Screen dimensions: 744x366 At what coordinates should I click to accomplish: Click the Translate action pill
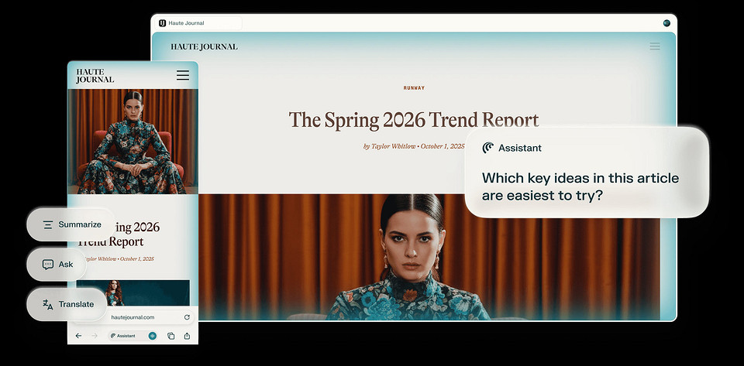pyautogui.click(x=68, y=304)
